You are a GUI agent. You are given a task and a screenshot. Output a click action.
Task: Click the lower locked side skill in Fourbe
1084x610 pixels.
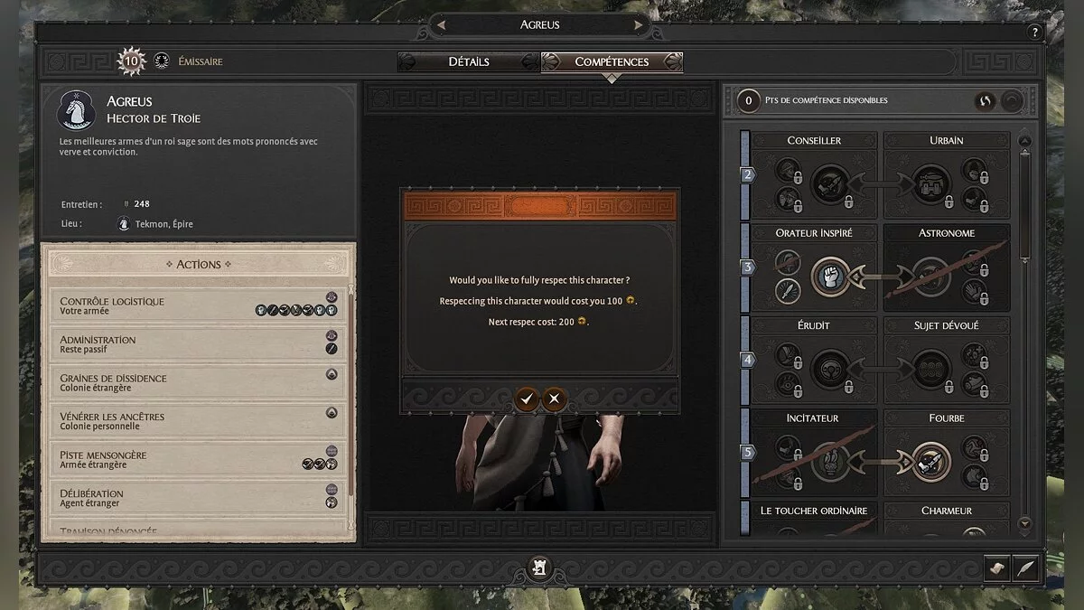point(973,476)
